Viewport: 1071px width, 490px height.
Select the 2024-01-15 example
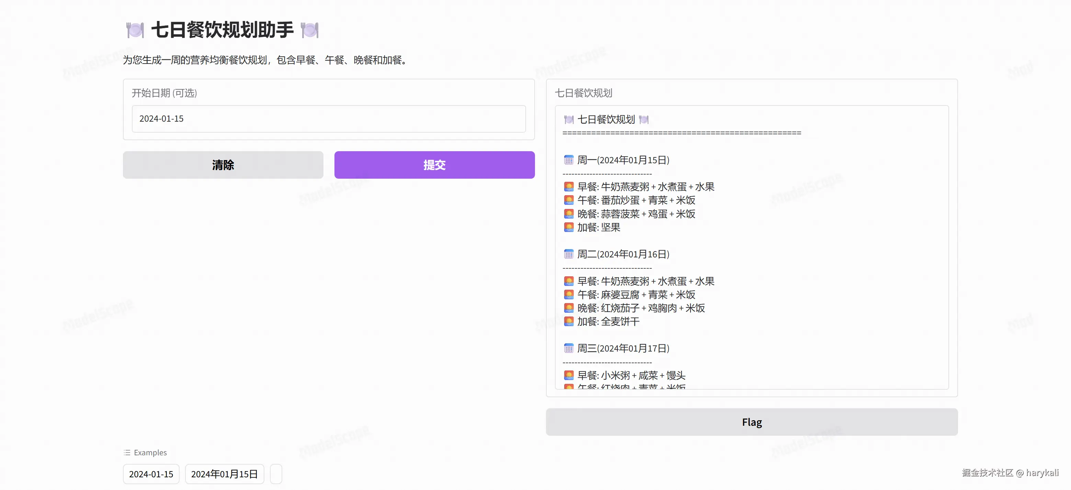(151, 474)
